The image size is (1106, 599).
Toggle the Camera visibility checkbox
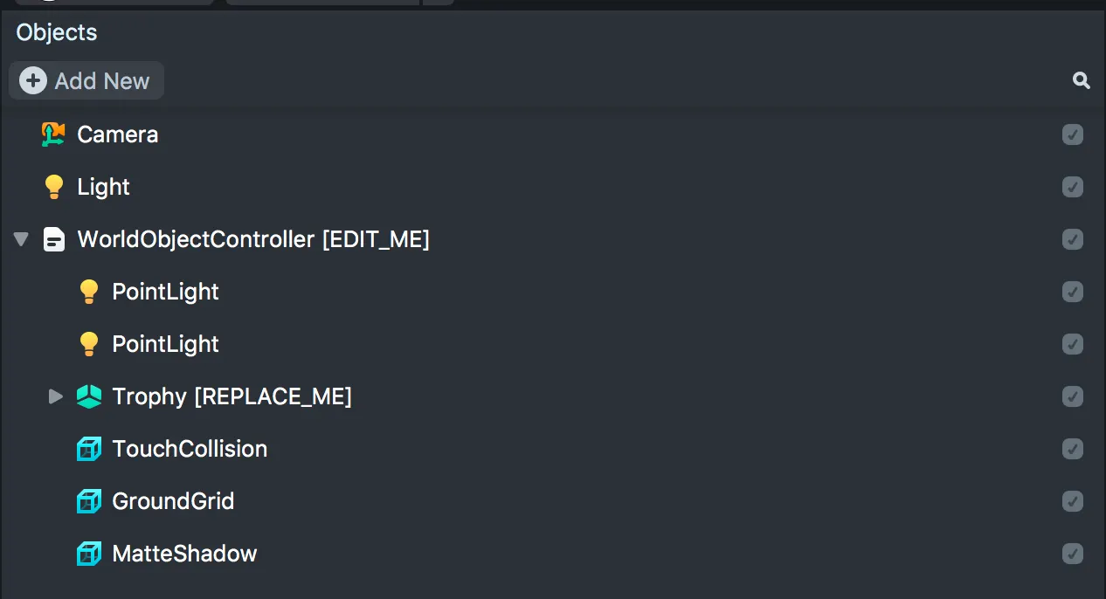(x=1073, y=134)
